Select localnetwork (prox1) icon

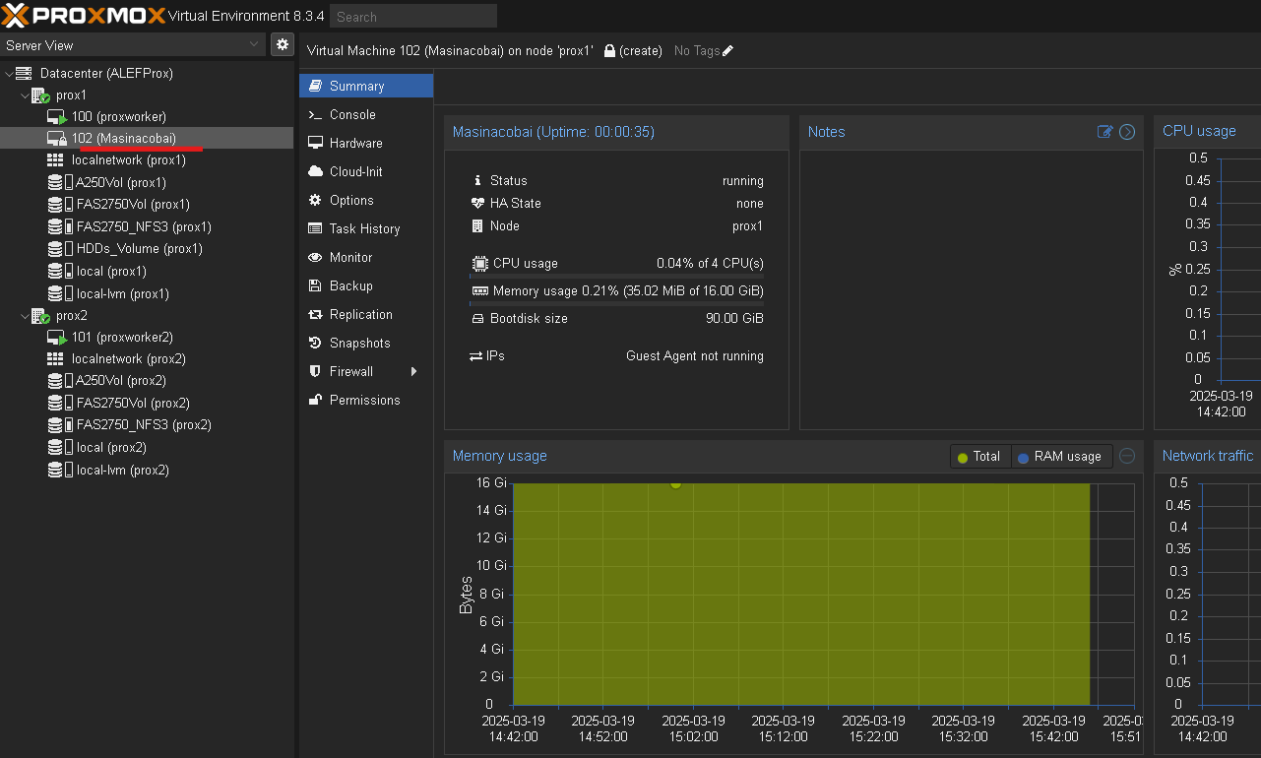[56, 159]
